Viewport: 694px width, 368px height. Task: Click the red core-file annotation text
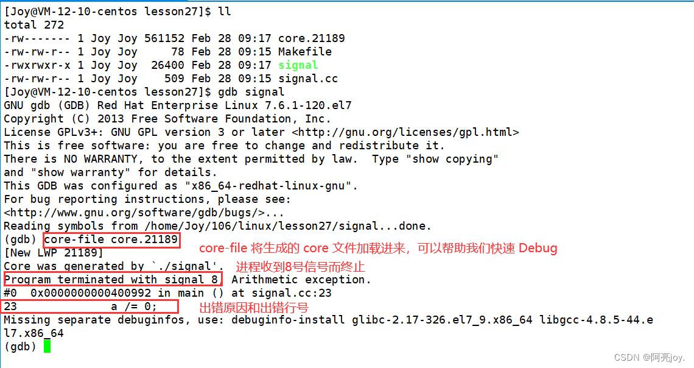tap(378, 249)
